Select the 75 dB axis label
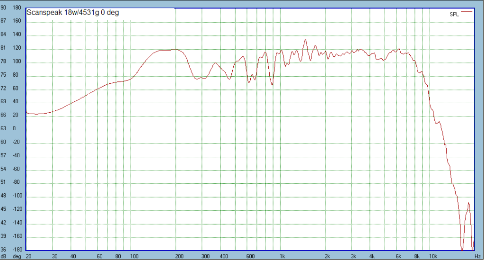Screen dimensions: 484x260 (3, 75)
